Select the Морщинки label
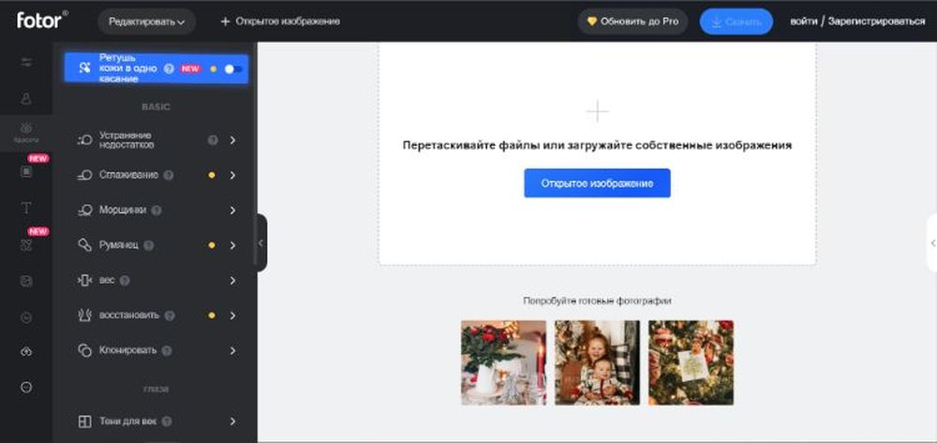The image size is (937, 443). click(123, 210)
